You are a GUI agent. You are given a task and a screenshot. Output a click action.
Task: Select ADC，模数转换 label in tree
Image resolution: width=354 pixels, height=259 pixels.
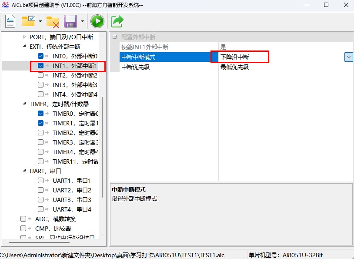click(x=56, y=219)
